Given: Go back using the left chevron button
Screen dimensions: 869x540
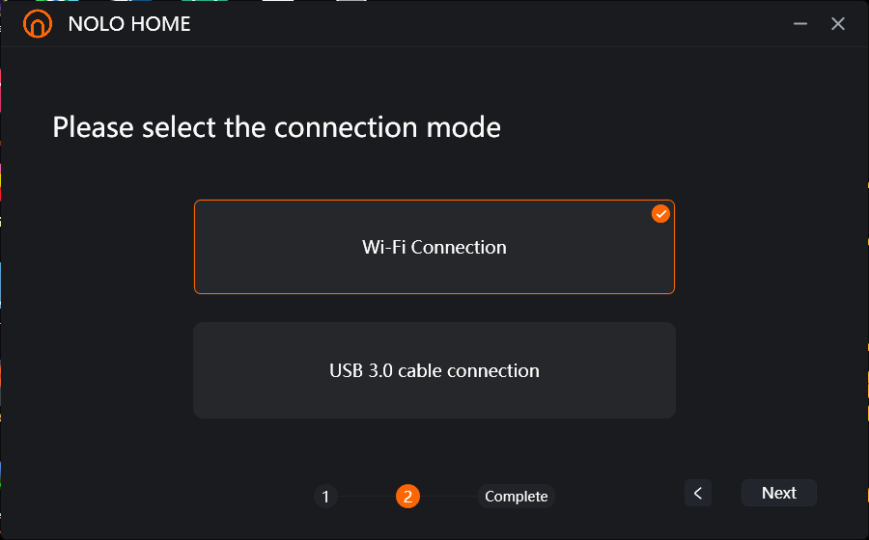Looking at the screenshot, I should point(698,493).
